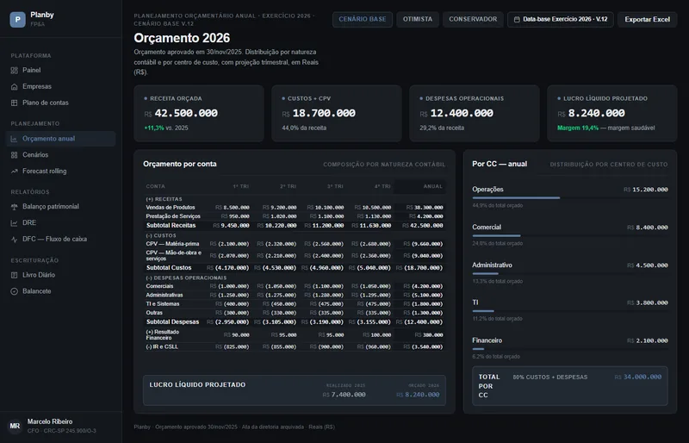689x443 pixels.
Task: Open DFC — Fluxo de caixa
Action: (60, 240)
